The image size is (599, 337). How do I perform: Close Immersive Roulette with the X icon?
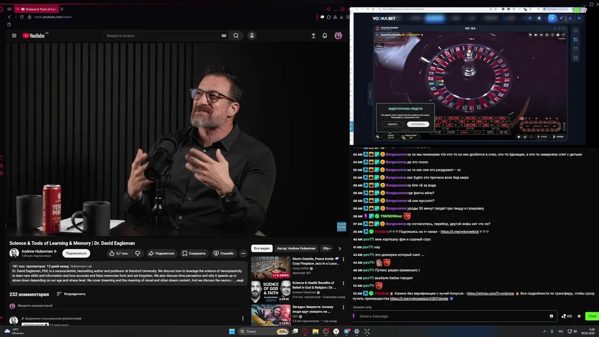tap(377, 35)
